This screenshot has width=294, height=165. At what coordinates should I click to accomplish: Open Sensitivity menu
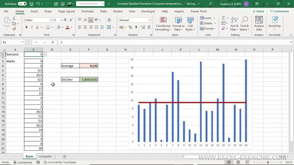click(x=275, y=23)
